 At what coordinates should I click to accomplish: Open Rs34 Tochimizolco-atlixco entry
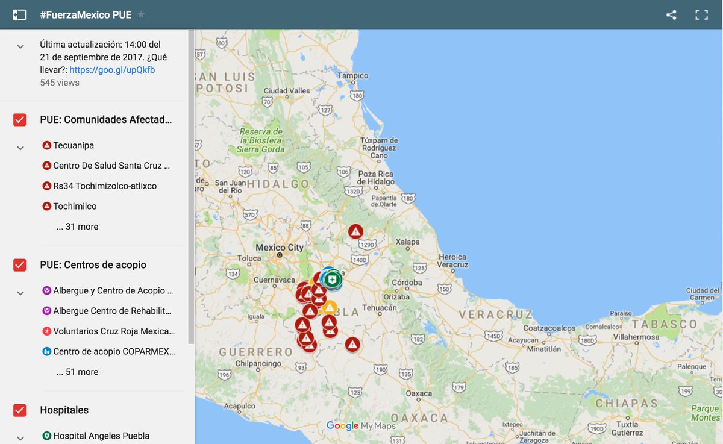105,186
